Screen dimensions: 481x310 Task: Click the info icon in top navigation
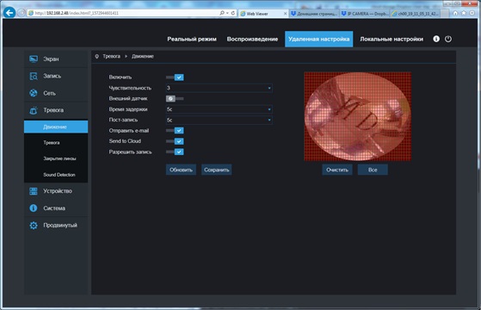click(x=436, y=39)
